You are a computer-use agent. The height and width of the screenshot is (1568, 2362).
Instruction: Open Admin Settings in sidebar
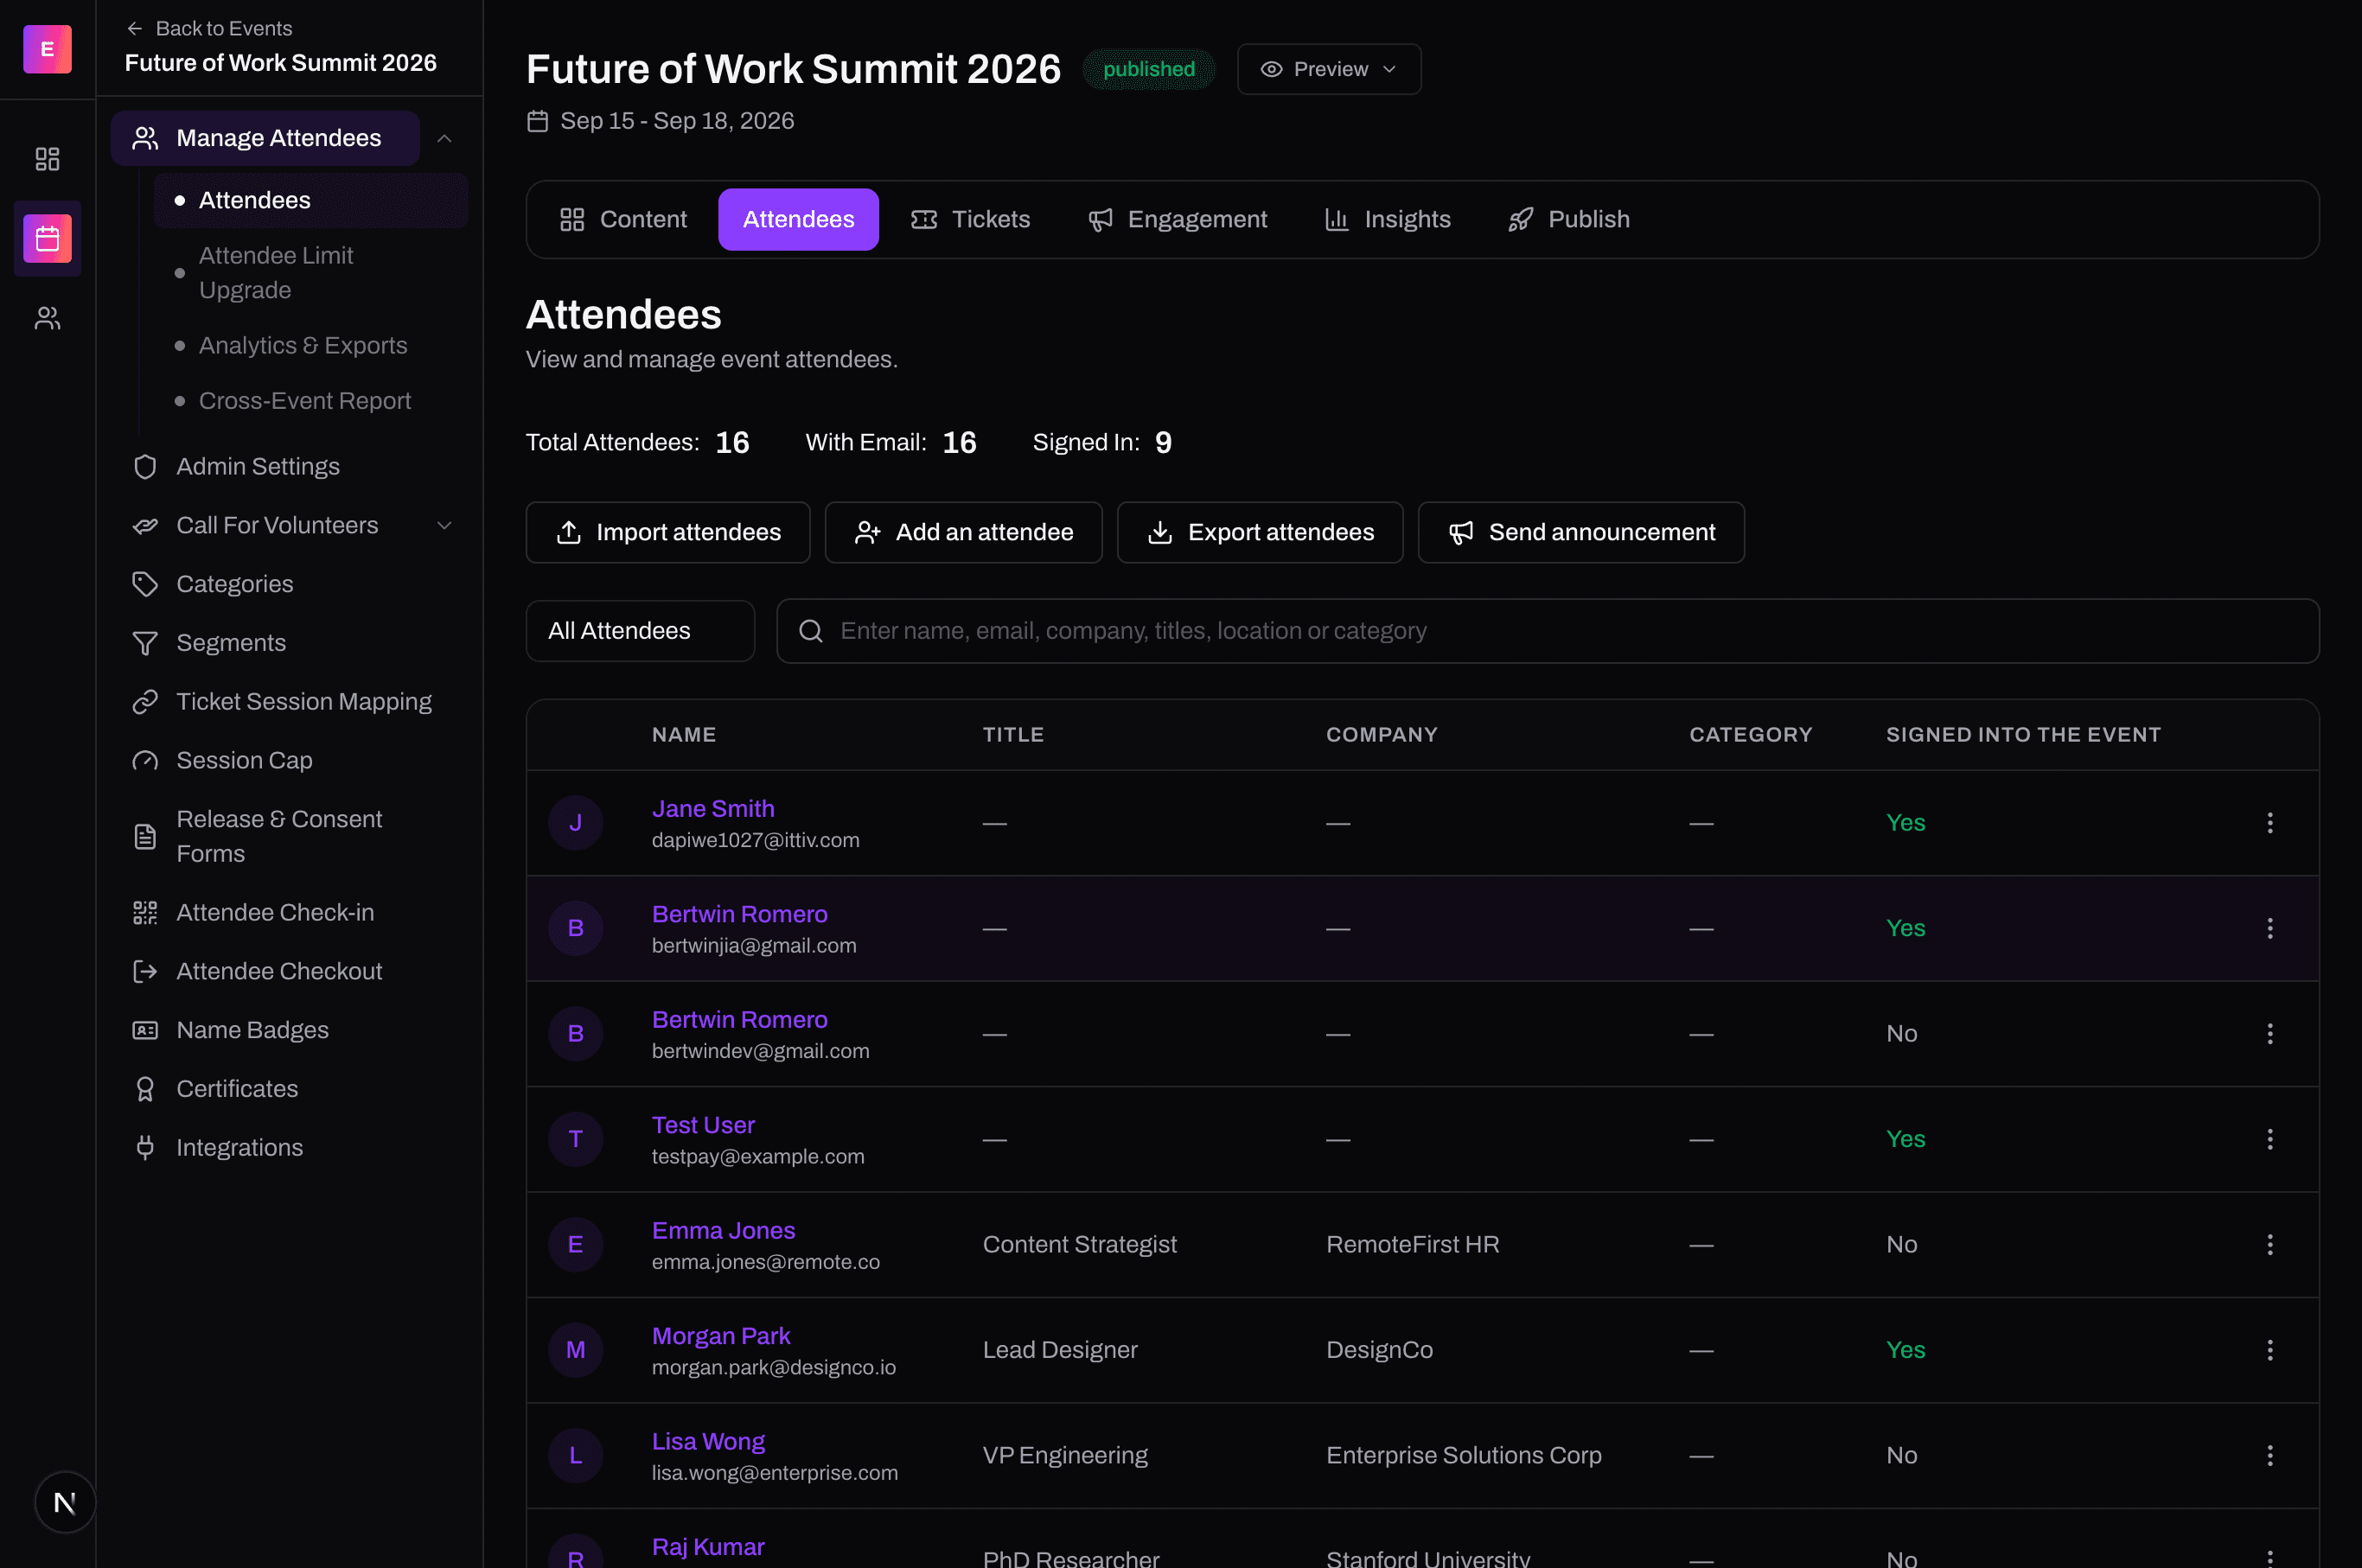pyautogui.click(x=290, y=467)
